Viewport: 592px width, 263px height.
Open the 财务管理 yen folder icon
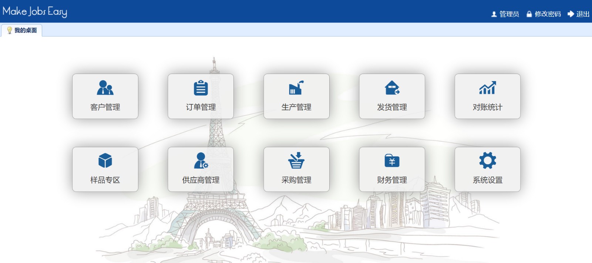click(392, 161)
